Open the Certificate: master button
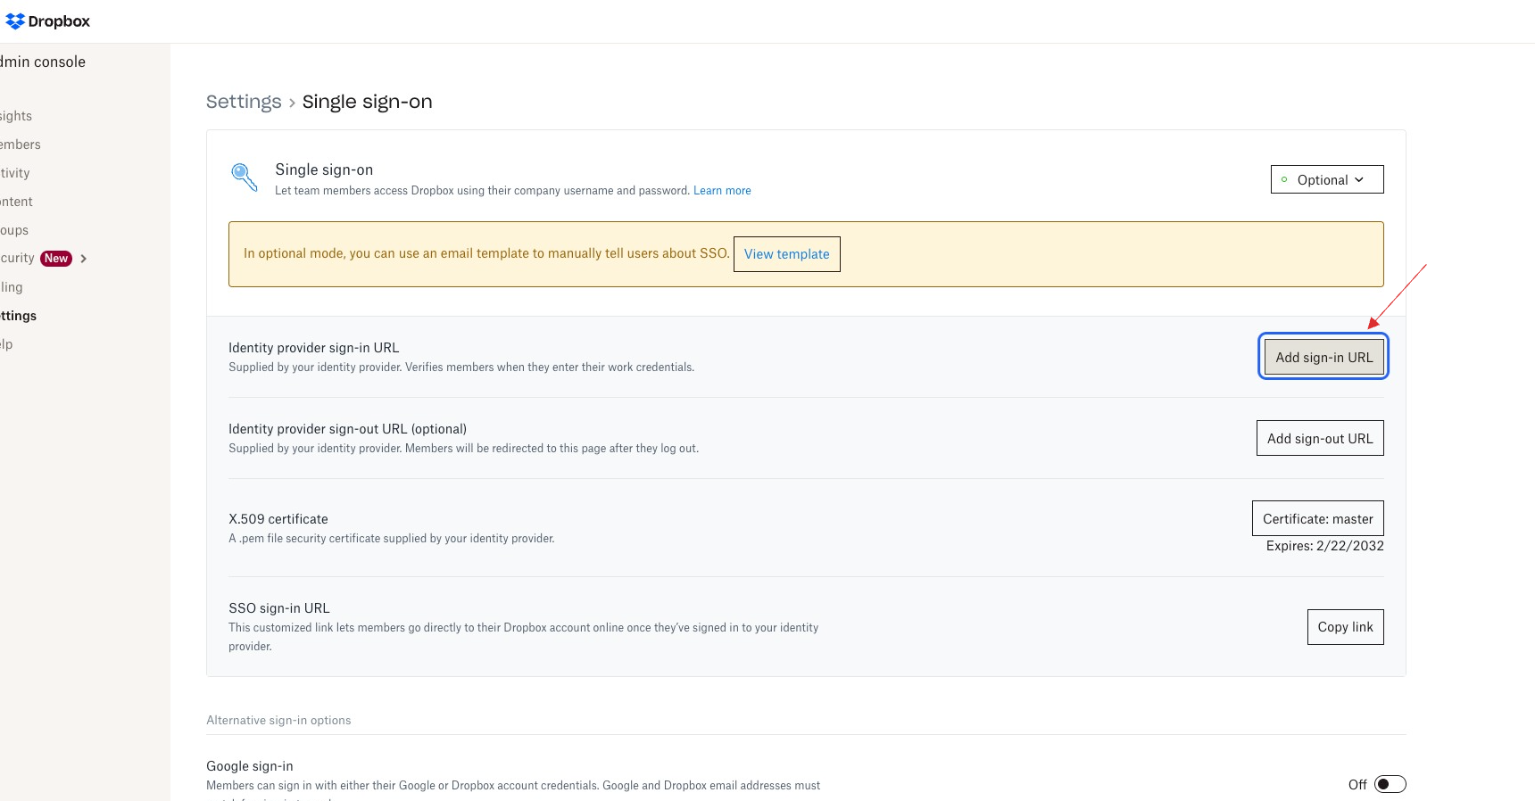This screenshot has height=801, width=1535. pos(1318,518)
